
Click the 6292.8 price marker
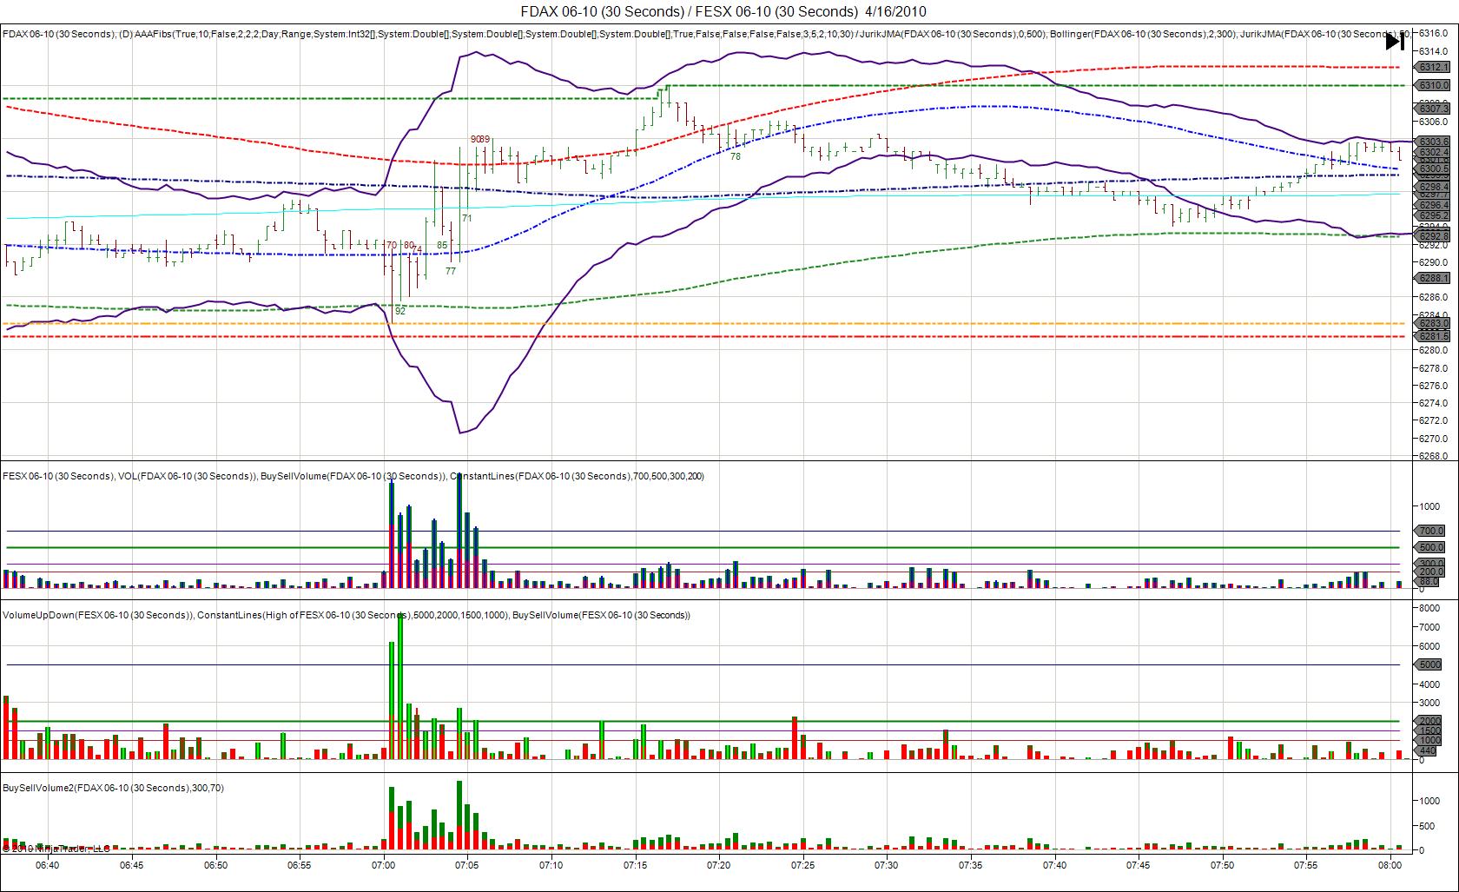[x=1433, y=236]
